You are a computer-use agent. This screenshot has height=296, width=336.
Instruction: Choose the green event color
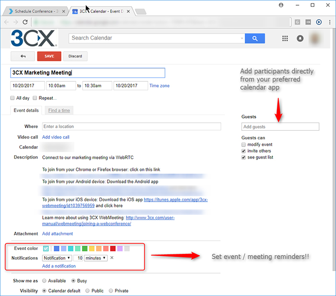tap(84, 248)
